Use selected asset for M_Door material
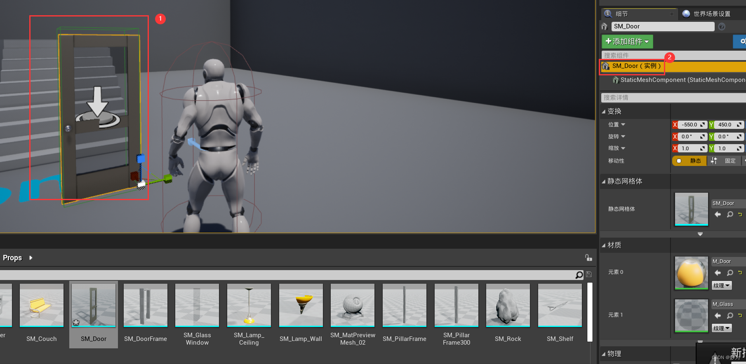This screenshot has width=746, height=364. [718, 273]
